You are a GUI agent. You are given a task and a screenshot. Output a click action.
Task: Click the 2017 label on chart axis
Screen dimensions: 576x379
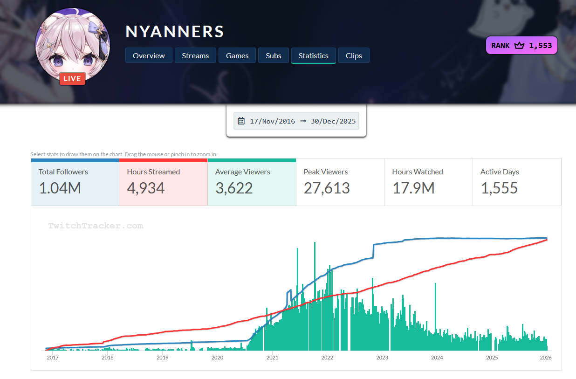[x=52, y=358]
